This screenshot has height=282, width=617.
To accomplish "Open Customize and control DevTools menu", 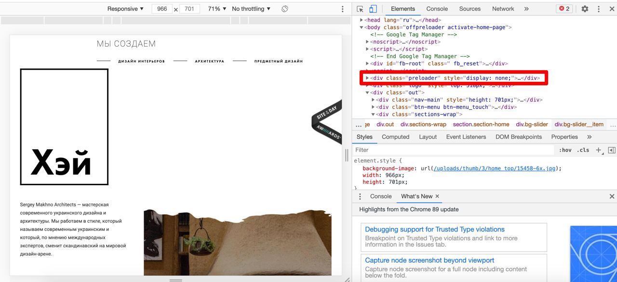I will pyautogui.click(x=599, y=9).
